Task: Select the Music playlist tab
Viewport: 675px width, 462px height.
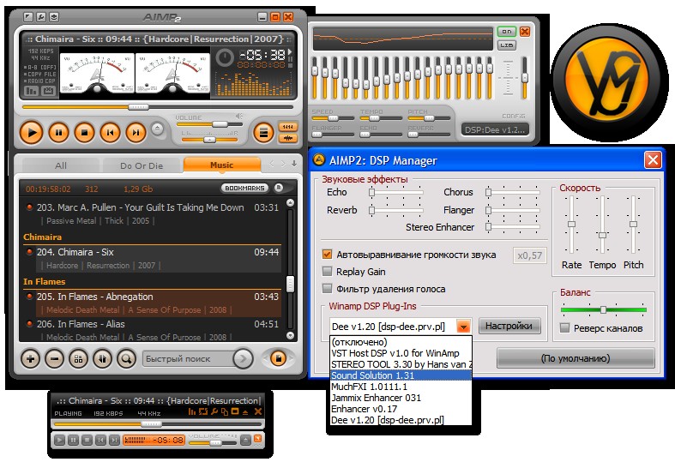Action: point(221,165)
